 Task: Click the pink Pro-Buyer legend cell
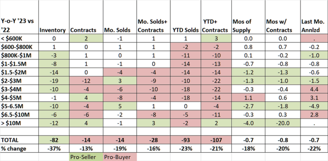click(120, 157)
